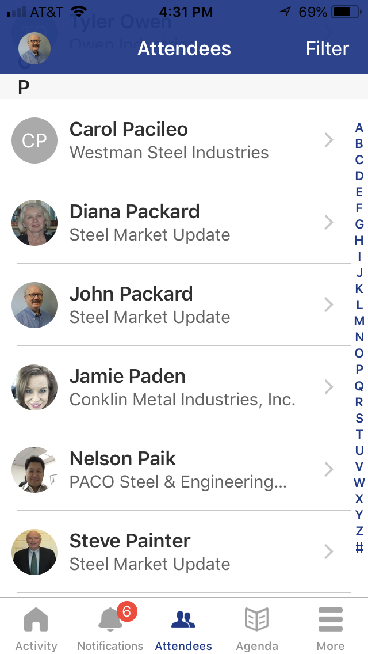Tap Nelson Paik's profile photo
The image size is (368, 654).
[x=34, y=470]
